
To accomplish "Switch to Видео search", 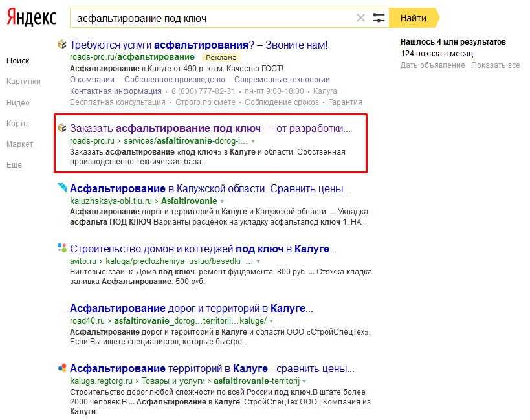I will click(x=18, y=103).
